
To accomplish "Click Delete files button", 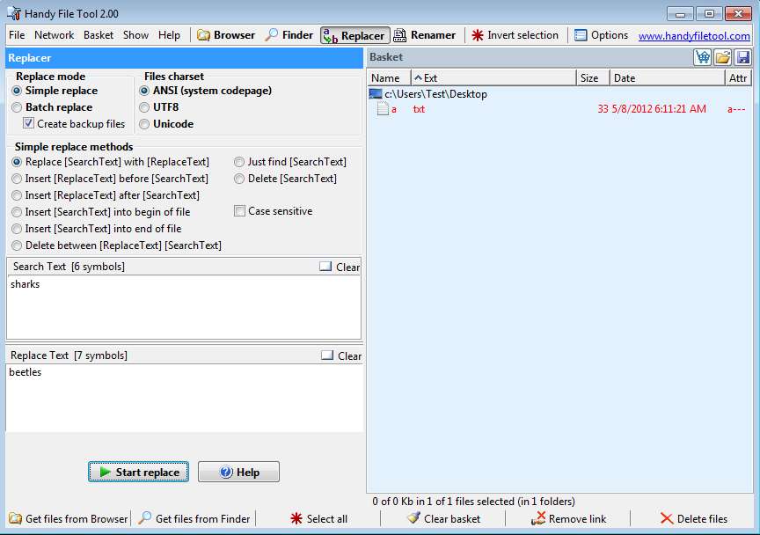I will point(694,518).
